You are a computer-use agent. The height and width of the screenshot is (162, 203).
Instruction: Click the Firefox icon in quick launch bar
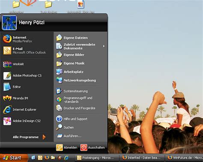[x=47, y=158]
